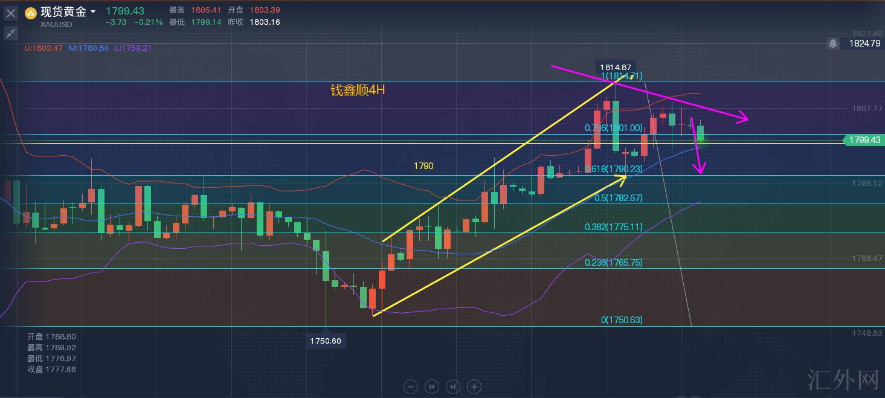This screenshot has height=398, width=885.
Task: Click Fibonacci level 0.786(1801.00) label
Action: coord(613,128)
